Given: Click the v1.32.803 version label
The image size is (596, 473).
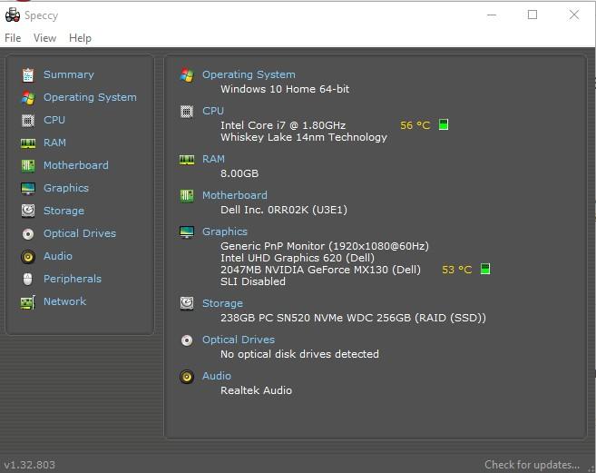Looking at the screenshot, I should [30, 465].
